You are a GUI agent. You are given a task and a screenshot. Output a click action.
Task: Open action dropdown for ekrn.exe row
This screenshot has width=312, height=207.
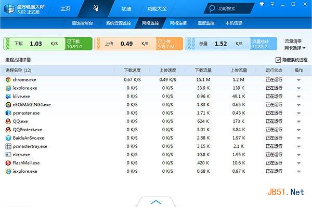[298, 155]
